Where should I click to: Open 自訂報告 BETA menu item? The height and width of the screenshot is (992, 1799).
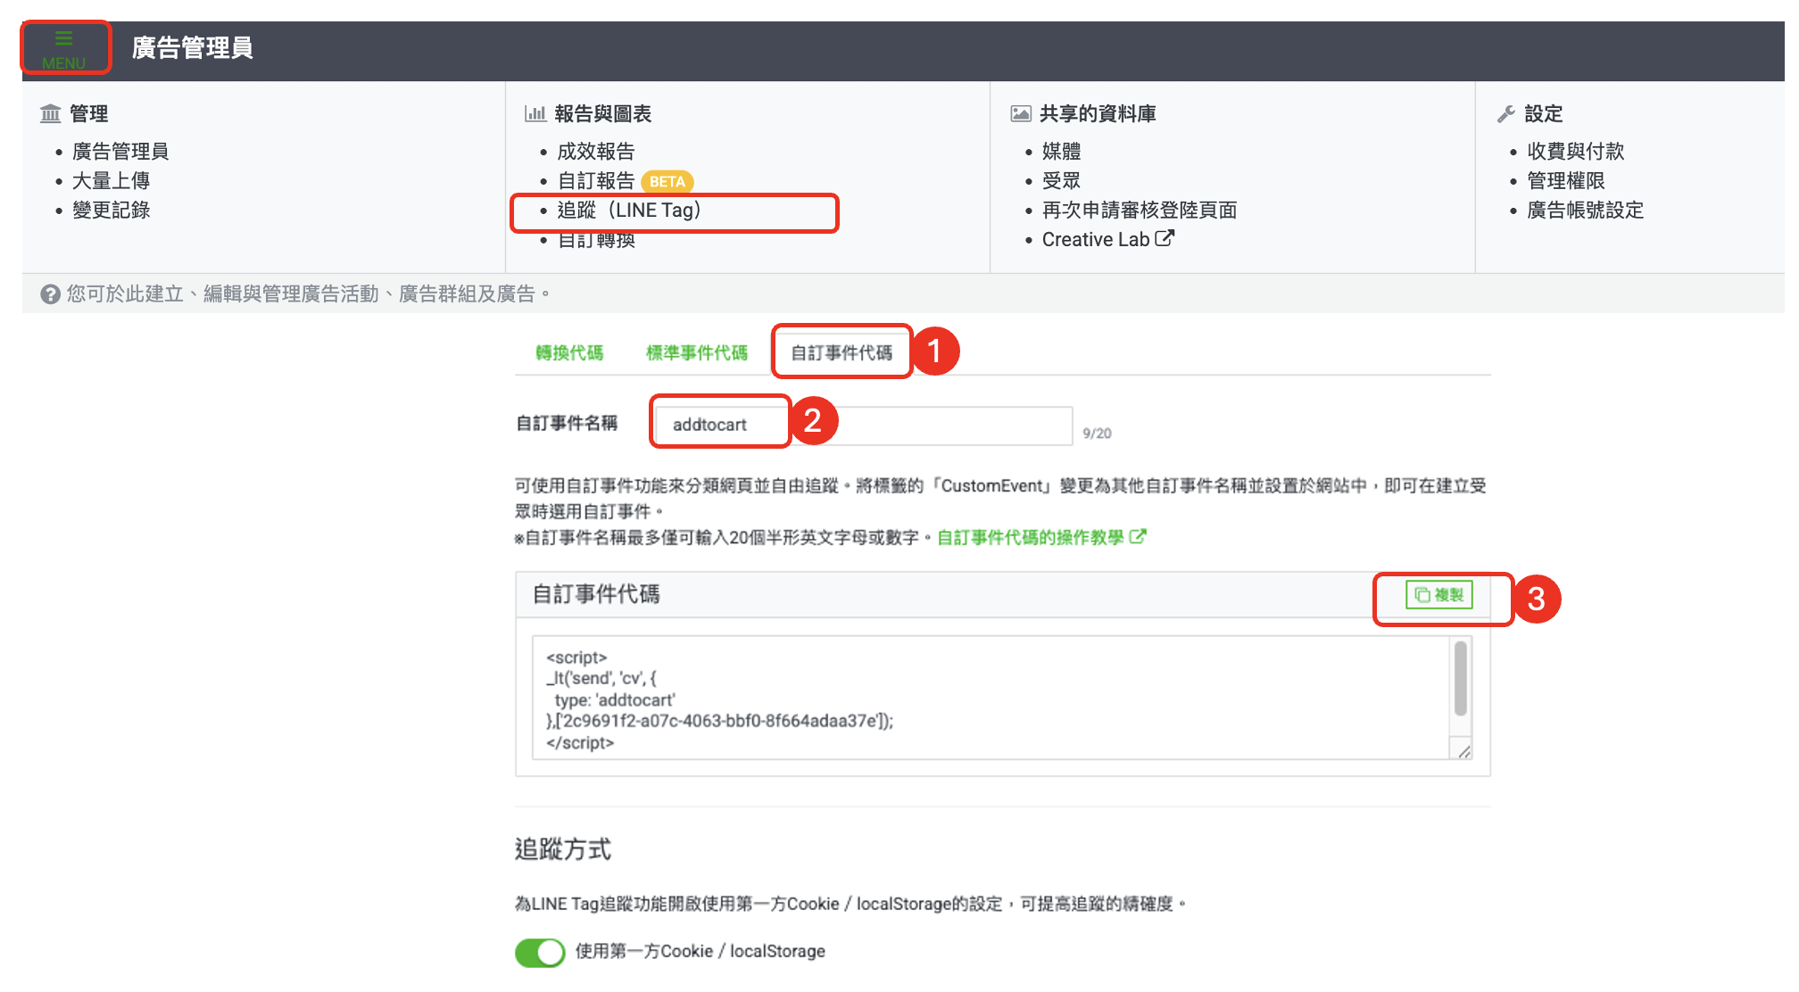[626, 181]
